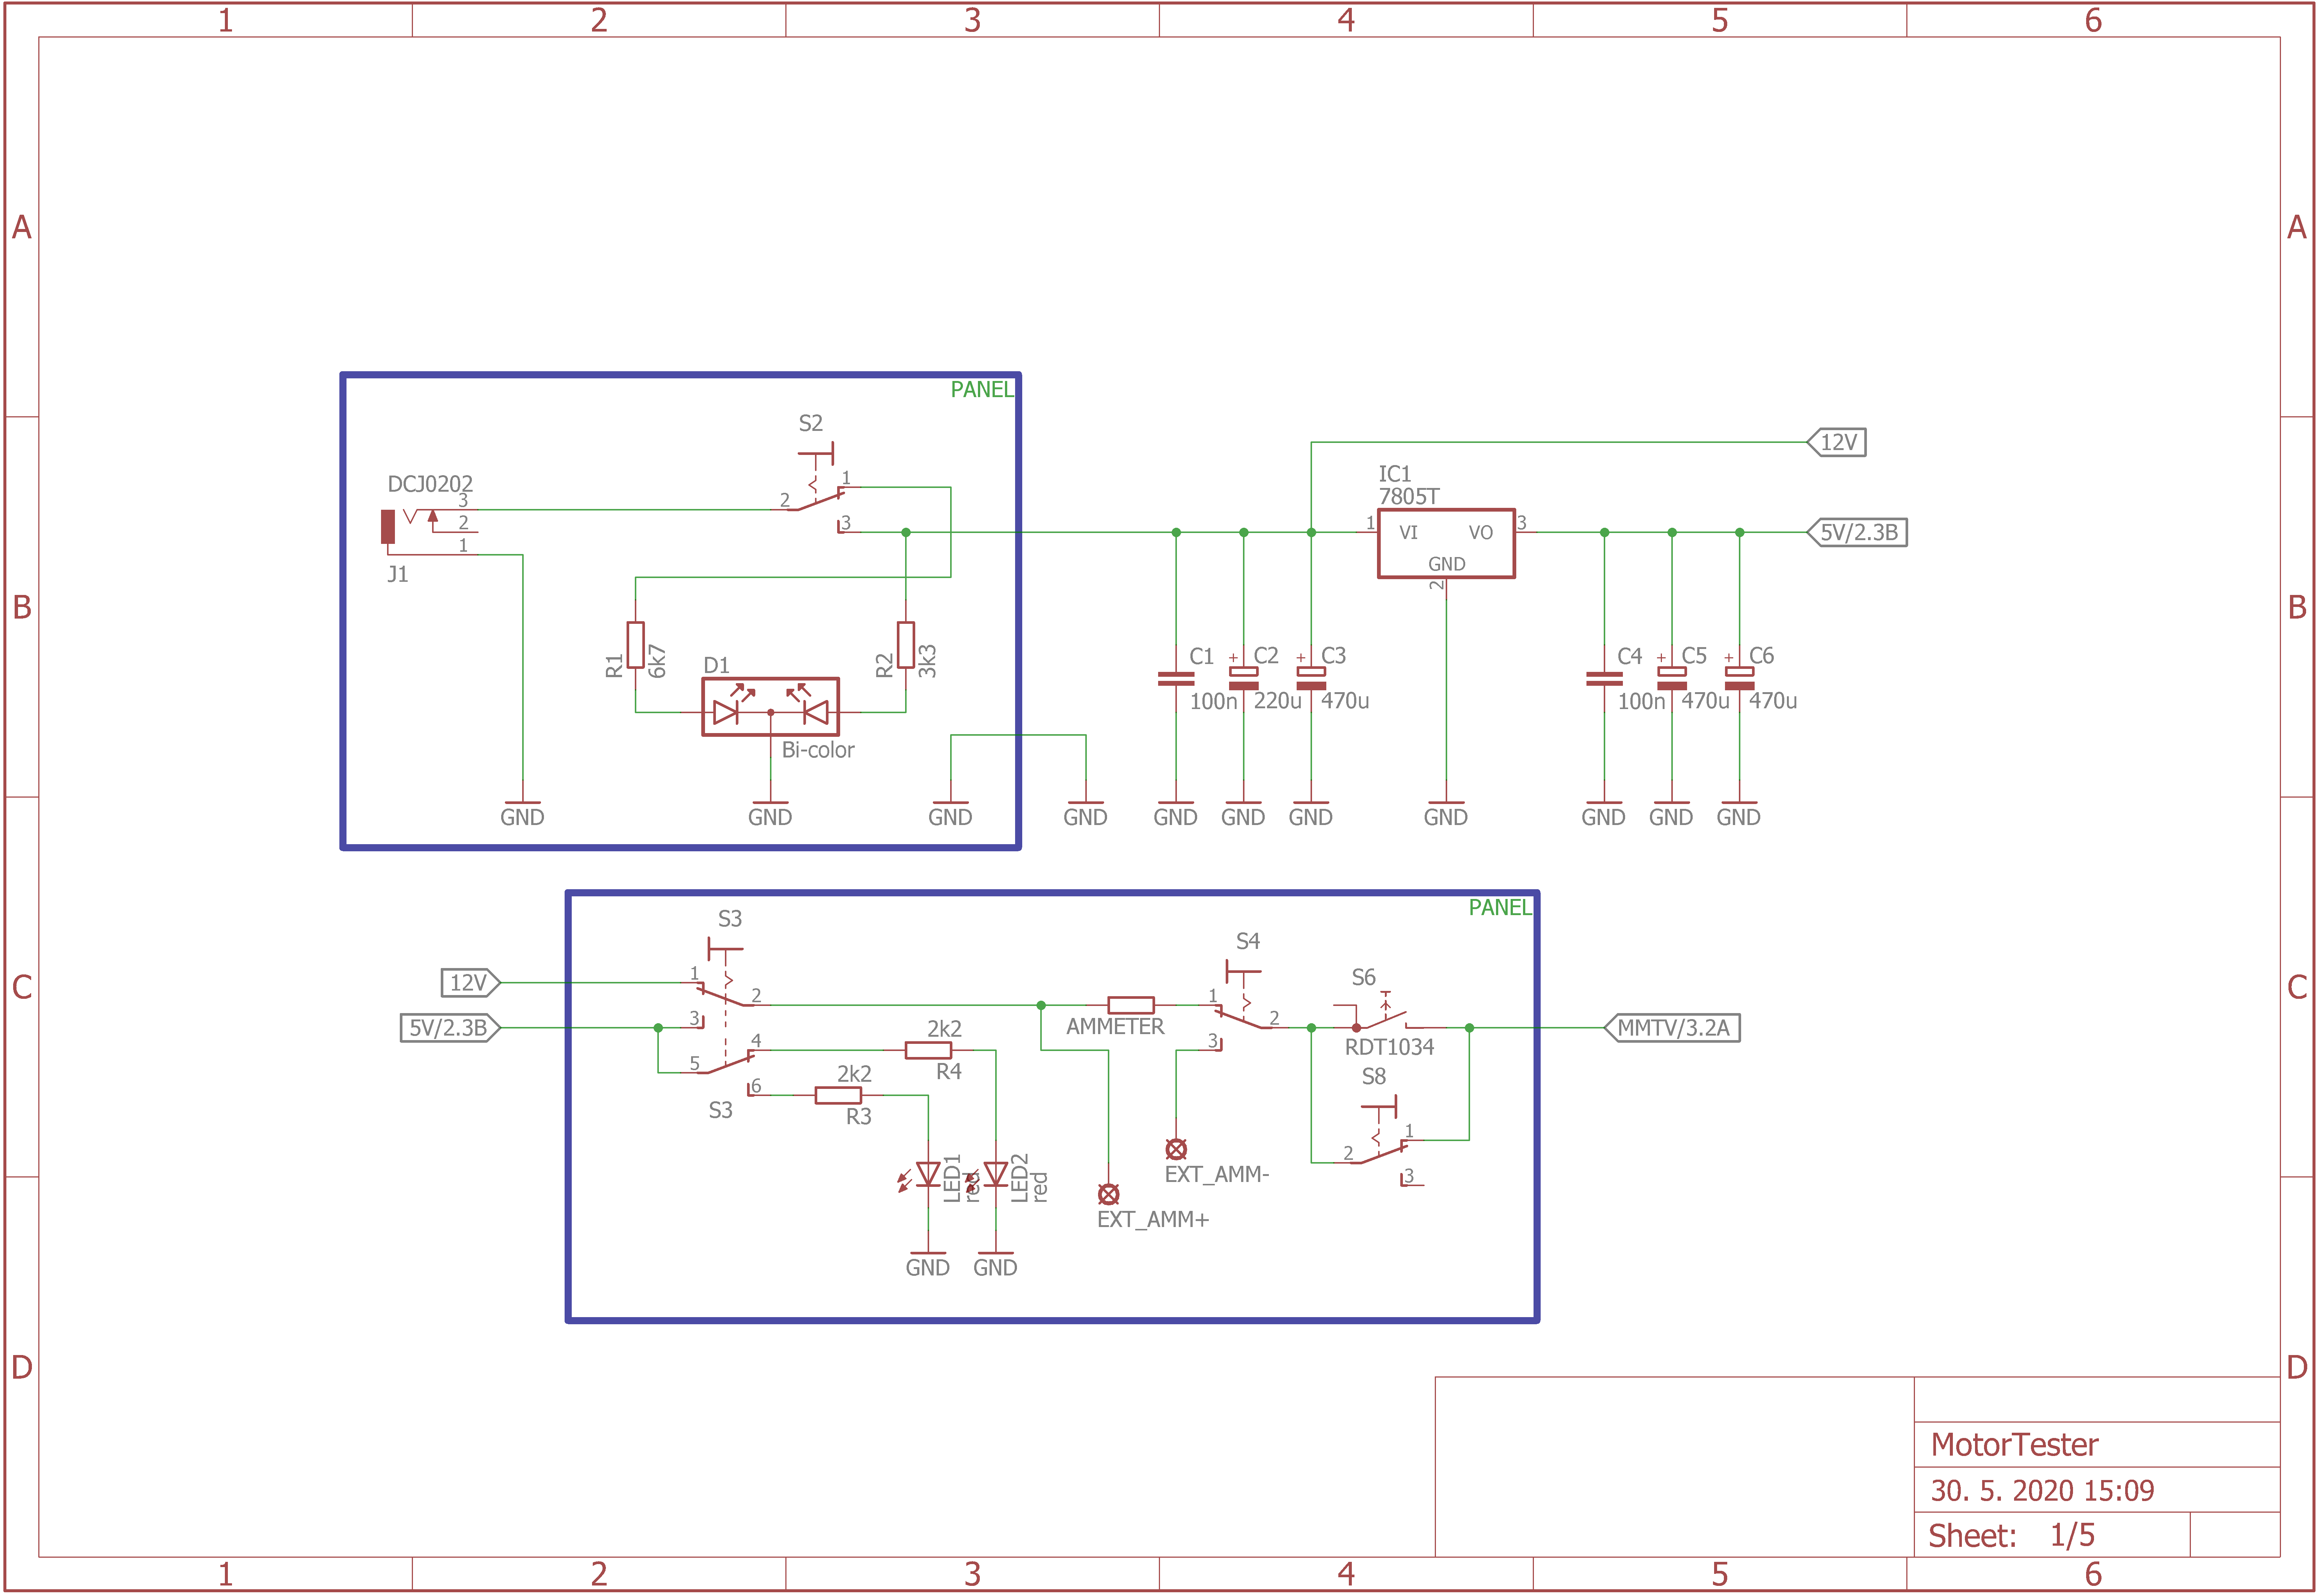The height and width of the screenshot is (1596, 2317).
Task: Click the Bi-color label under D1
Action: [818, 750]
